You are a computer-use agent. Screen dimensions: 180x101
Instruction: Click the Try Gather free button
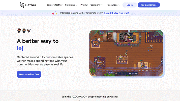point(149,5)
